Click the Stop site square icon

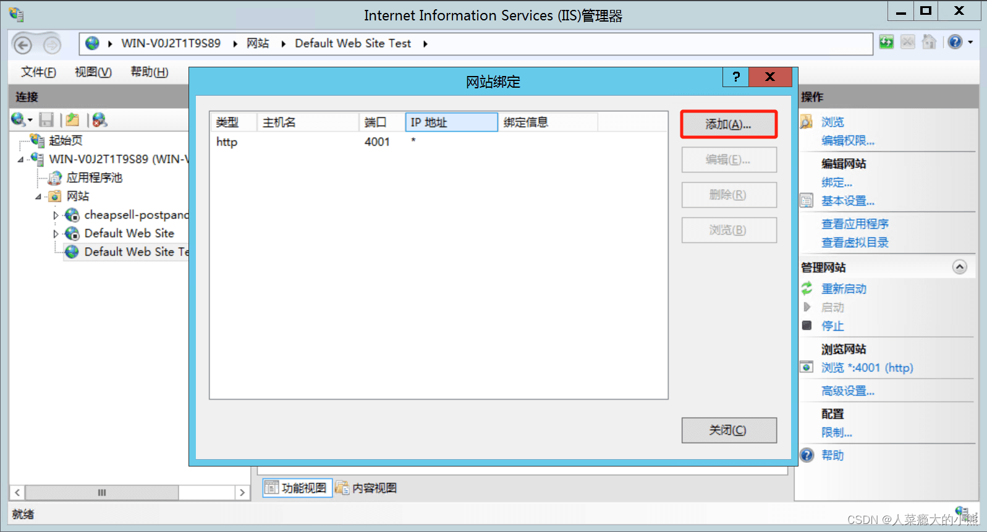point(807,326)
